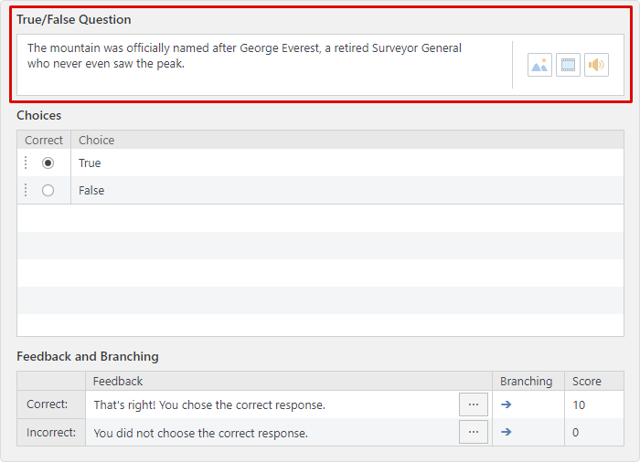Insert a video into the question
This screenshot has width=640, height=462.
point(568,65)
